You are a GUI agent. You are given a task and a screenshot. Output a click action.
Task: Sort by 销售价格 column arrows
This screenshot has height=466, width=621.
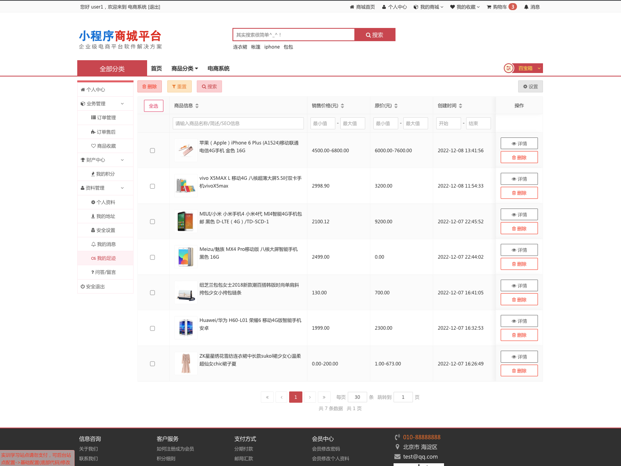pyautogui.click(x=342, y=106)
